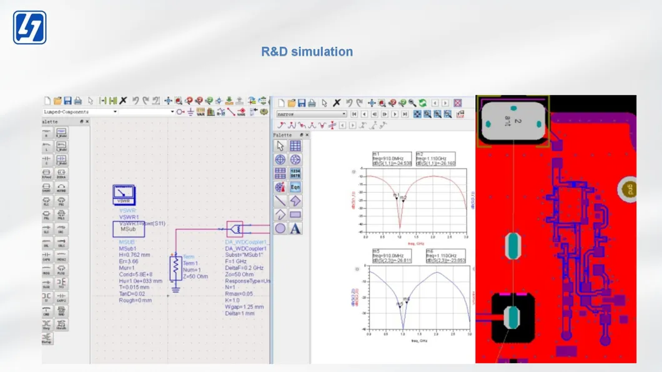
Task: Open the Lumped-Components palette dropdown
Action: [x=114, y=112]
